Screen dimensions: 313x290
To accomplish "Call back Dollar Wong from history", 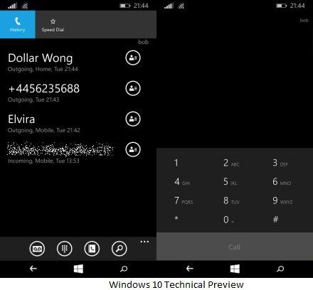I will (43, 62).
